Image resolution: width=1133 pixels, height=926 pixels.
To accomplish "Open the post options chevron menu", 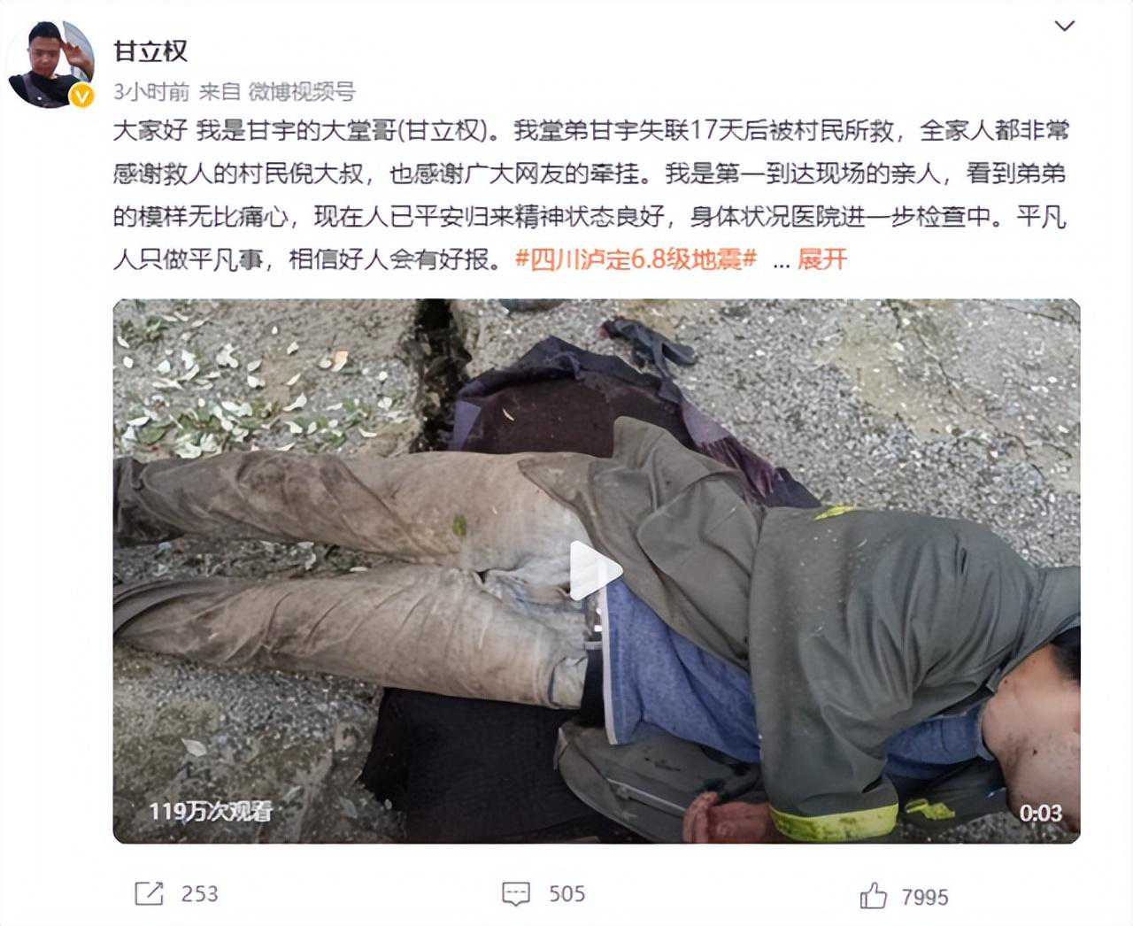I will pos(1064,27).
